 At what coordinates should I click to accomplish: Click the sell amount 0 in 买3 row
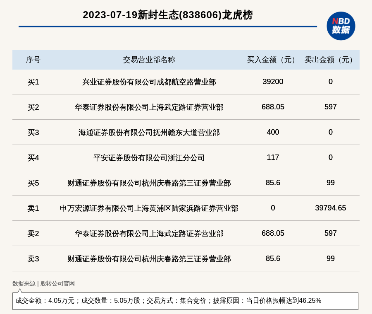click(x=331, y=132)
